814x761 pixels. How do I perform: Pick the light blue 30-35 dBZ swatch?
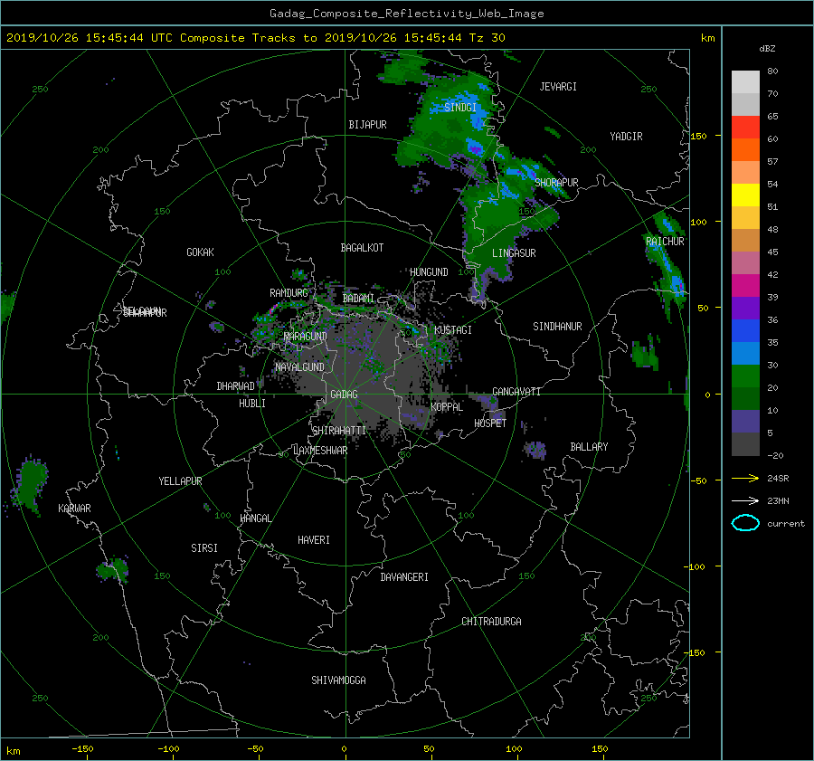click(745, 354)
